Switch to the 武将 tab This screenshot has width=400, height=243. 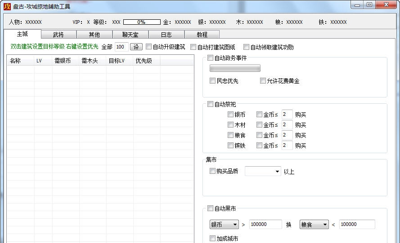pos(58,35)
